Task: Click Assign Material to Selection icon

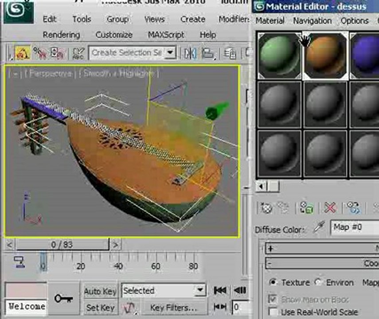Action: (x=307, y=208)
